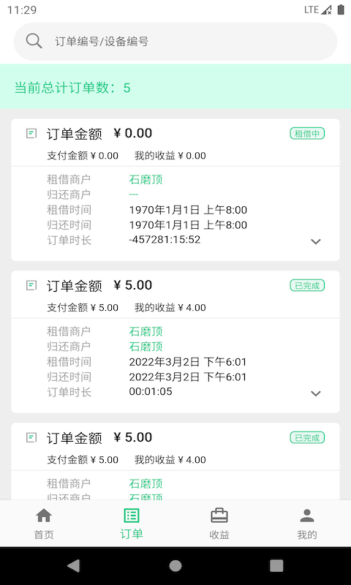Open the 石磨顶 rental merchant link in the first order
The image size is (351, 585).
point(146,180)
